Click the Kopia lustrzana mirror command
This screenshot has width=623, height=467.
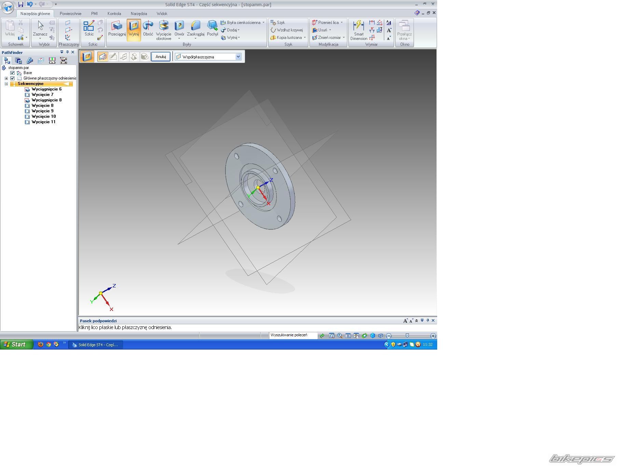coord(288,38)
